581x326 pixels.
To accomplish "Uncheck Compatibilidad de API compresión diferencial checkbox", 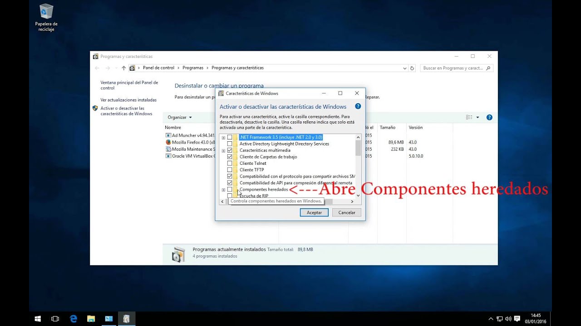I will pyautogui.click(x=230, y=183).
